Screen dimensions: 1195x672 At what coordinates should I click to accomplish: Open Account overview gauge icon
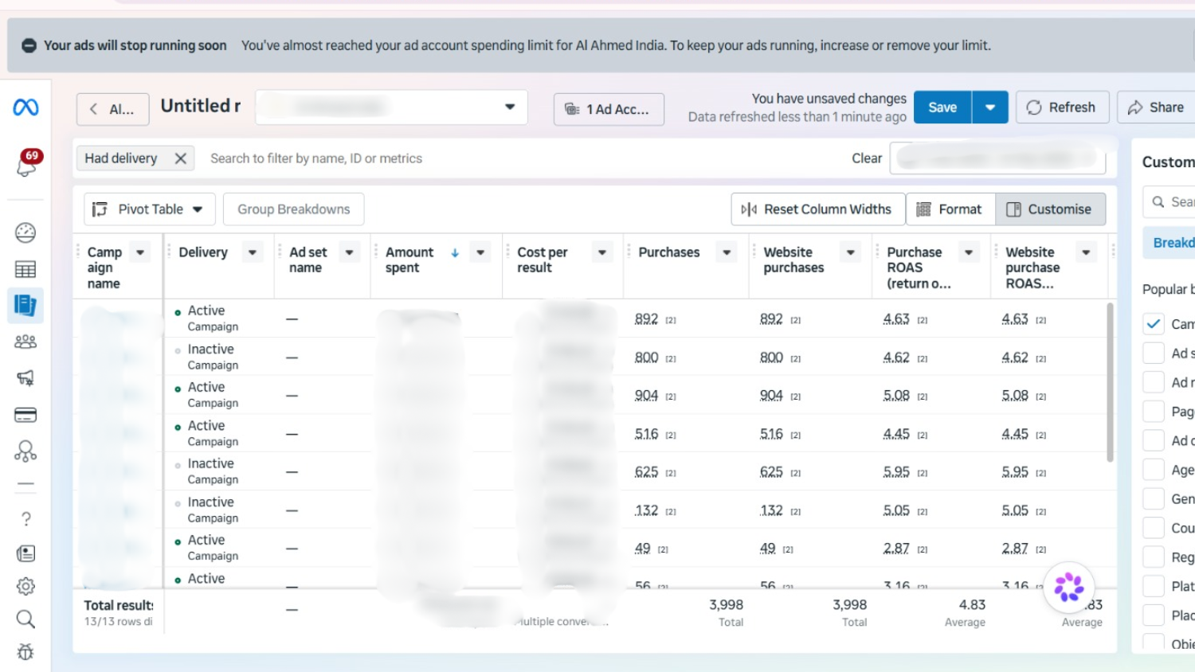point(25,232)
